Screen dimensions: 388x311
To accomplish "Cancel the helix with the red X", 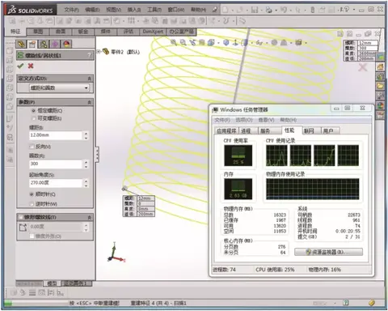I will (31, 66).
